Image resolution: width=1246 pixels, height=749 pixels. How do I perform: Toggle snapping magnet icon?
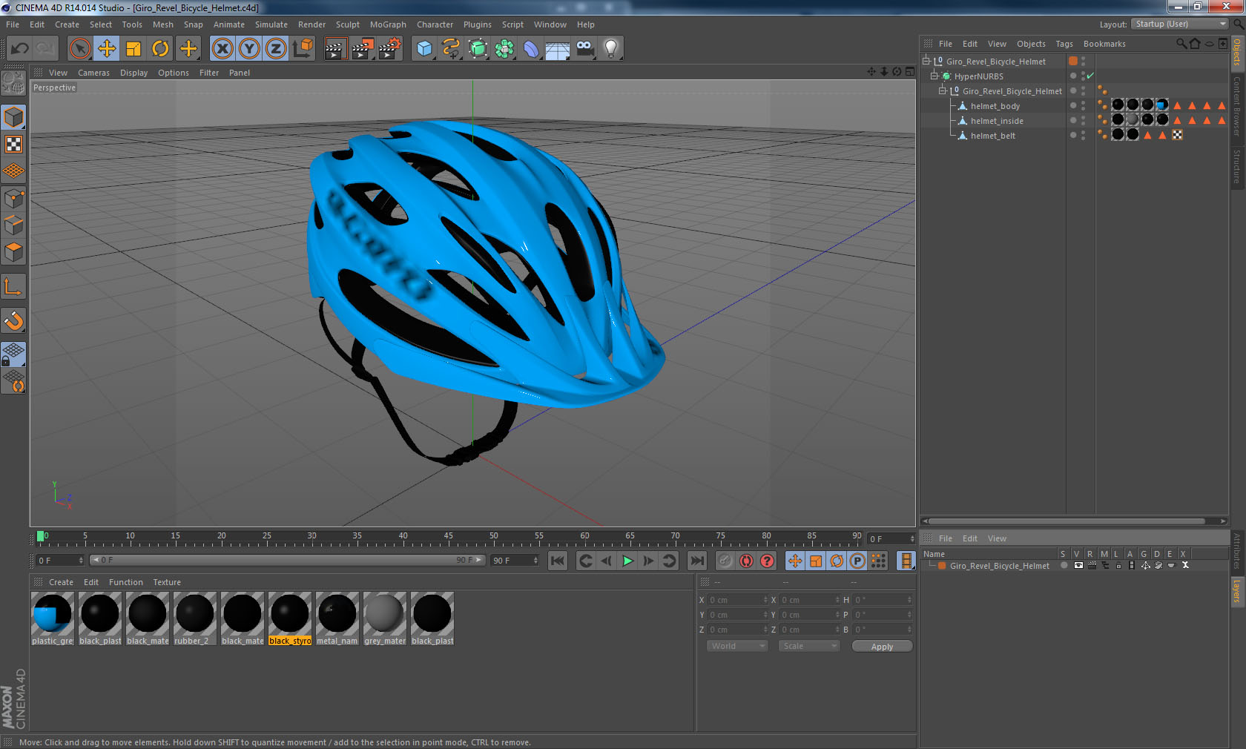pos(14,320)
